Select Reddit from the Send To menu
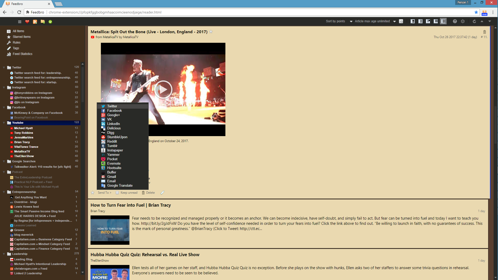Viewport: 498px width, 280px height. (112, 142)
